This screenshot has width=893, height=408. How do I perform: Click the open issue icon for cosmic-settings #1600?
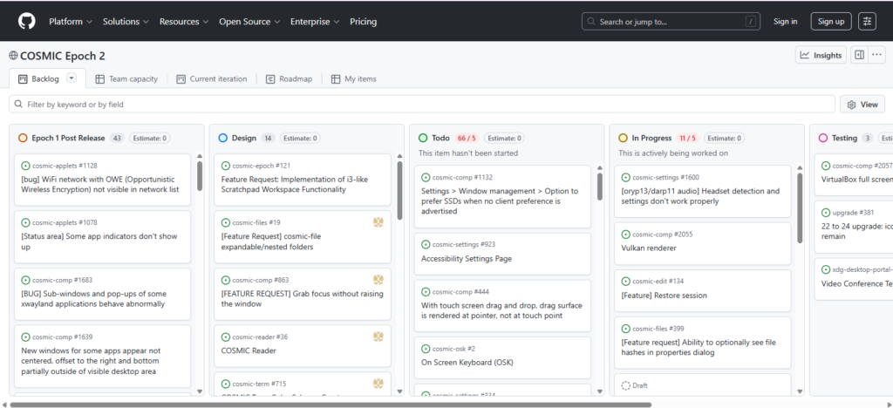pyautogui.click(x=626, y=178)
